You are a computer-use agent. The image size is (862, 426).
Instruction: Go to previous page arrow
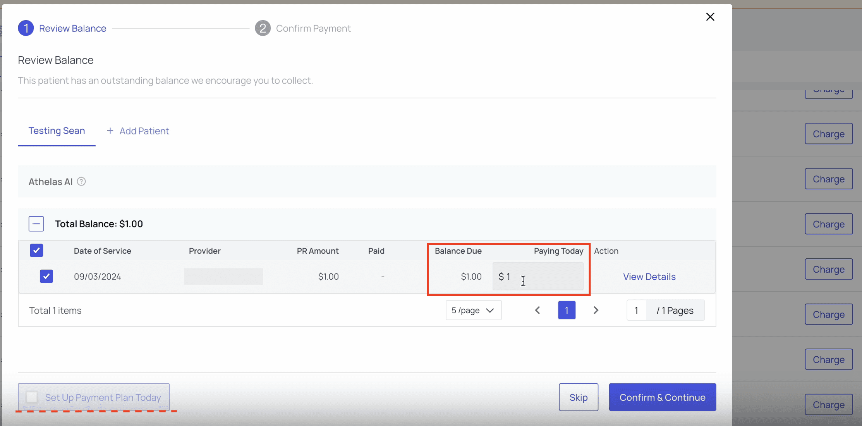pyautogui.click(x=537, y=310)
